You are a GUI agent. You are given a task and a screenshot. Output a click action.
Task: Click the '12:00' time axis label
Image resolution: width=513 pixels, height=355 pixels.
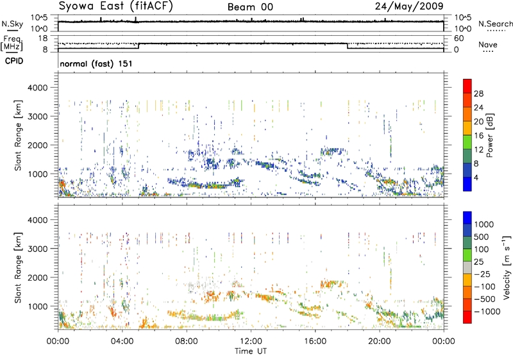click(x=251, y=342)
